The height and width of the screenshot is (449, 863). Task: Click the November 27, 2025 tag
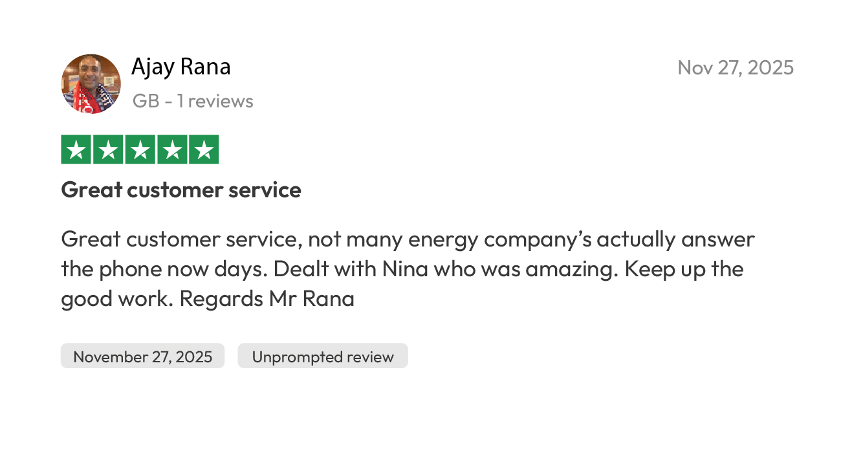pyautogui.click(x=142, y=356)
